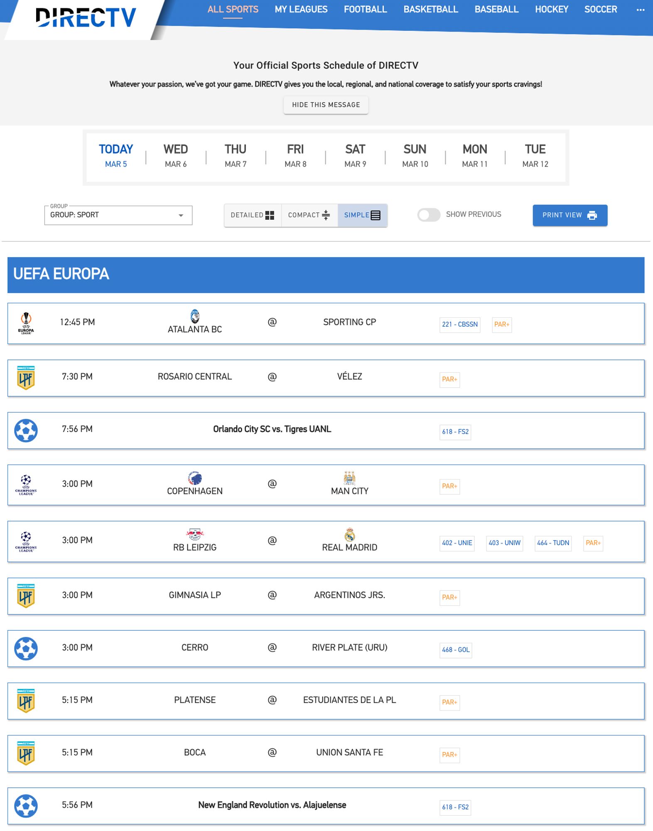
Task: Click Champions League icon in Copenhagen row
Action: (x=26, y=485)
